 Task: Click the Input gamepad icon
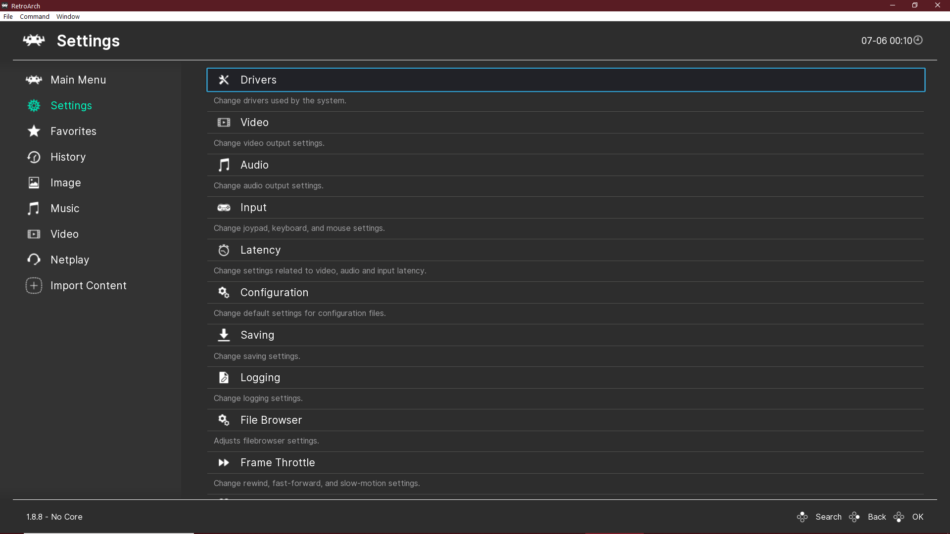coord(224,208)
